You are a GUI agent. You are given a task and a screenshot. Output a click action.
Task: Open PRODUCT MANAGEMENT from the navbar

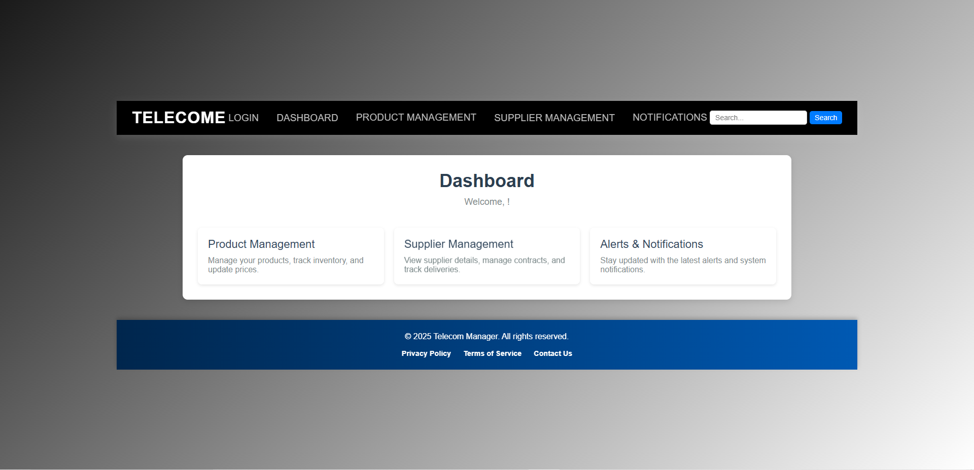click(416, 117)
